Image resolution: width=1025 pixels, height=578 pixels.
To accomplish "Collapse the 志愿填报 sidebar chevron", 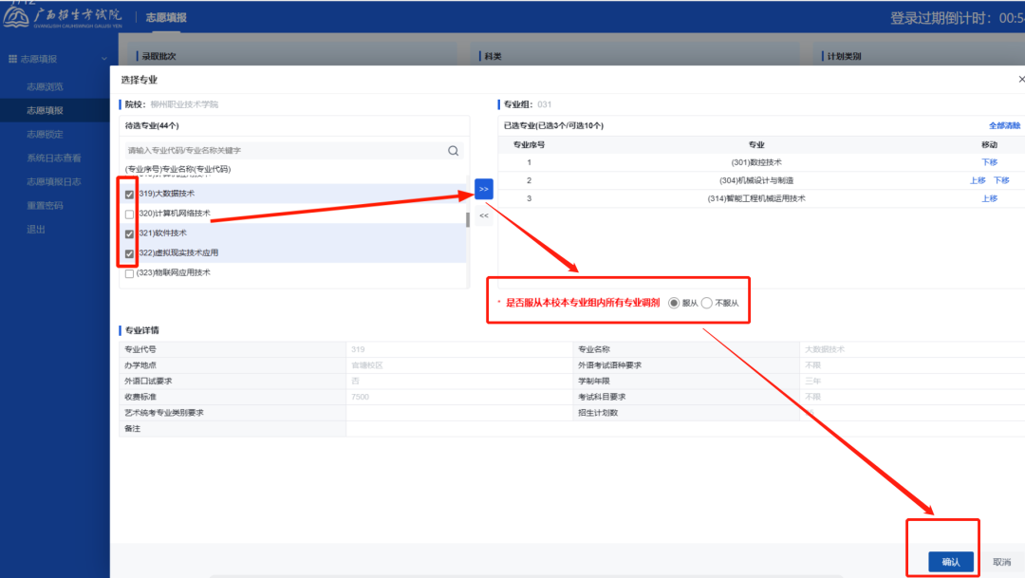I will [x=103, y=60].
